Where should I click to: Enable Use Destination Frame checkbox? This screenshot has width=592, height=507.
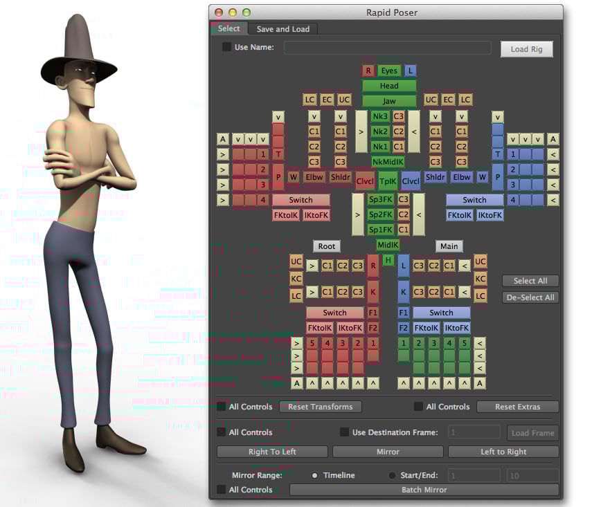tap(344, 432)
